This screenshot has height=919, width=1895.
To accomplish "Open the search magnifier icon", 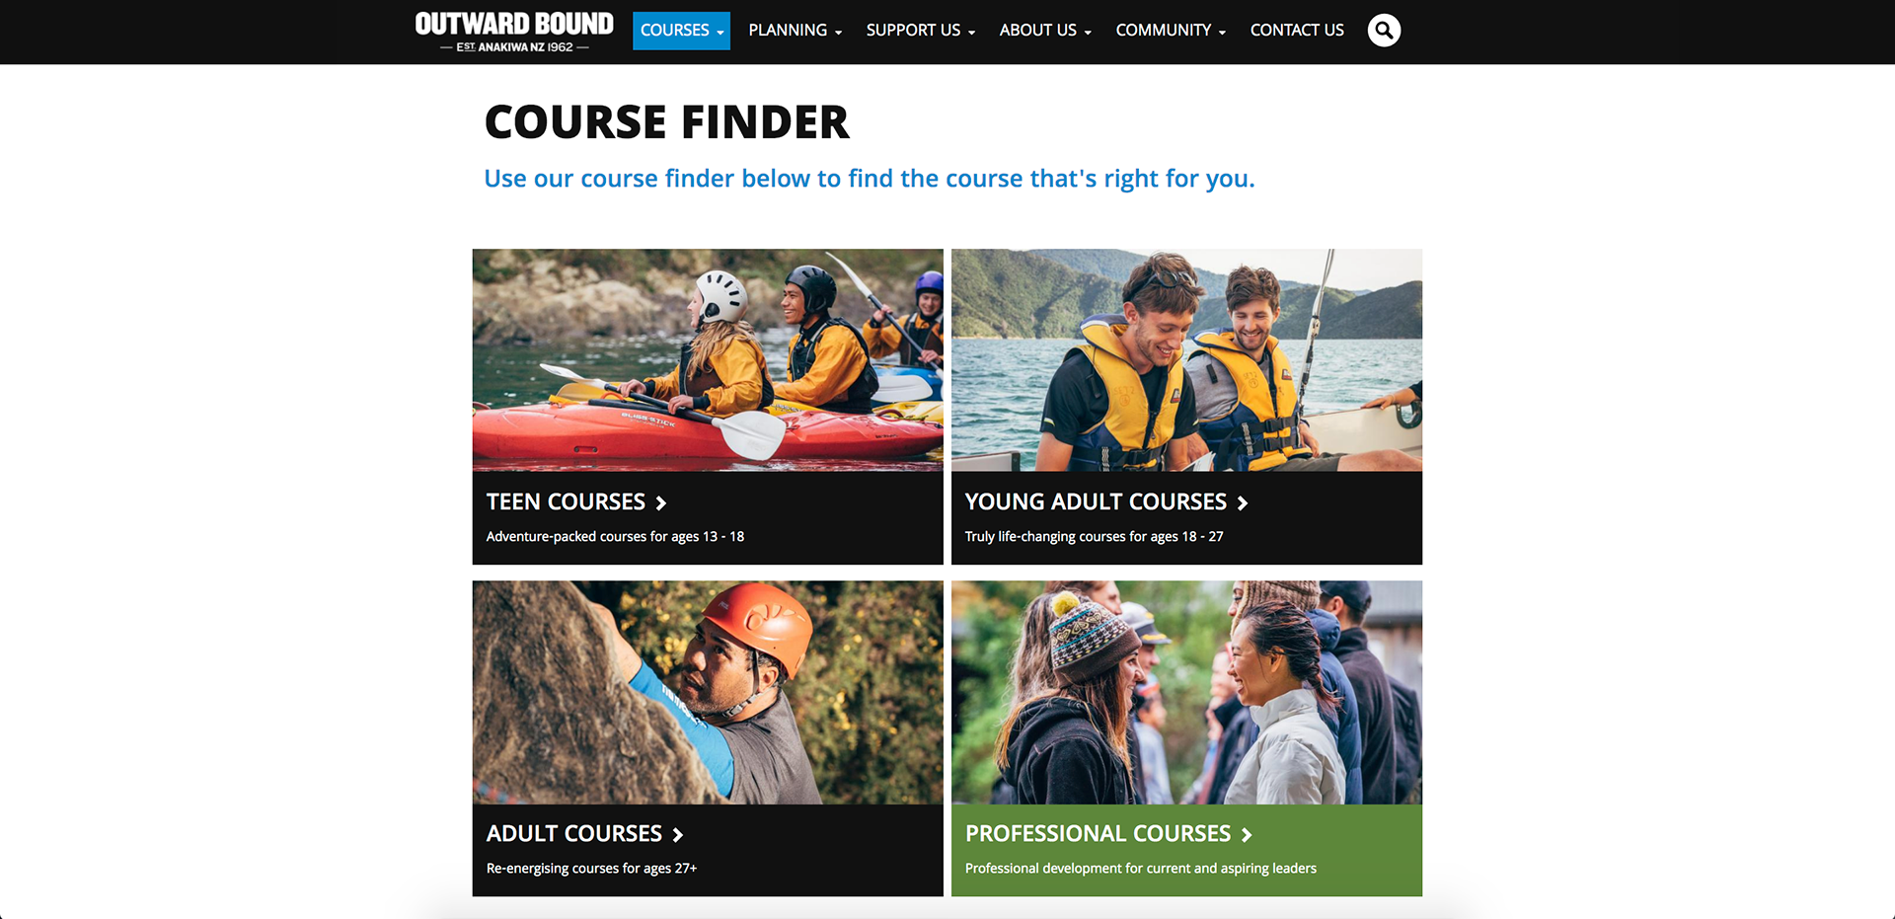I will click(1384, 31).
